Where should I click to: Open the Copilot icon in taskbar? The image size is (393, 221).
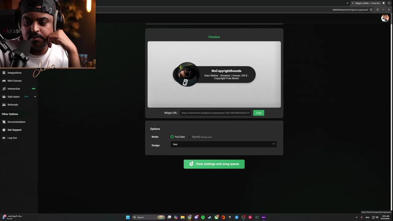176,217
